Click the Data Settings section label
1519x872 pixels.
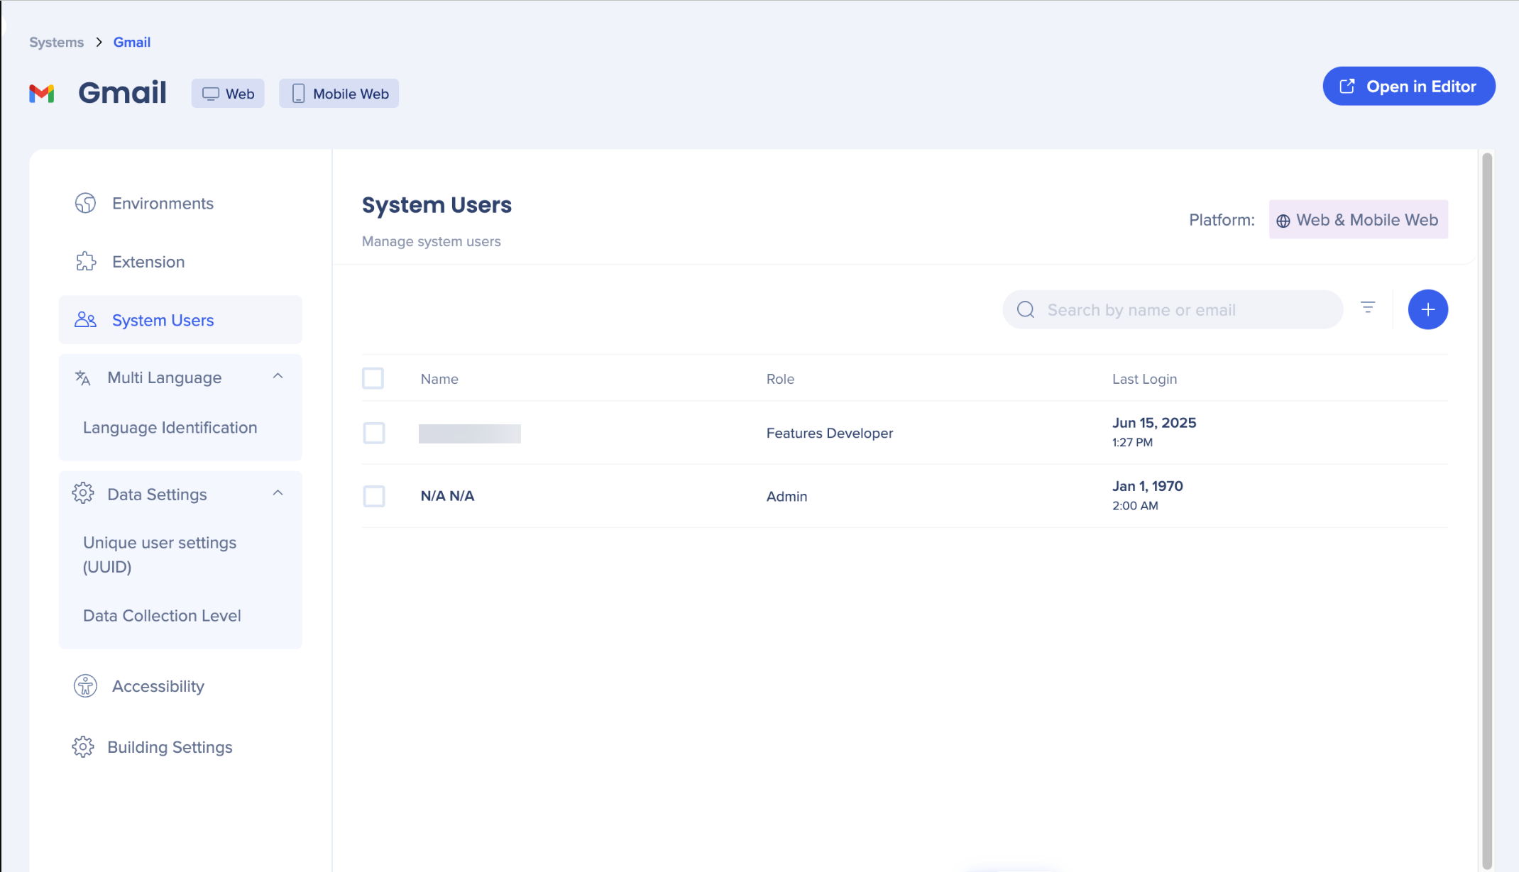pos(157,494)
